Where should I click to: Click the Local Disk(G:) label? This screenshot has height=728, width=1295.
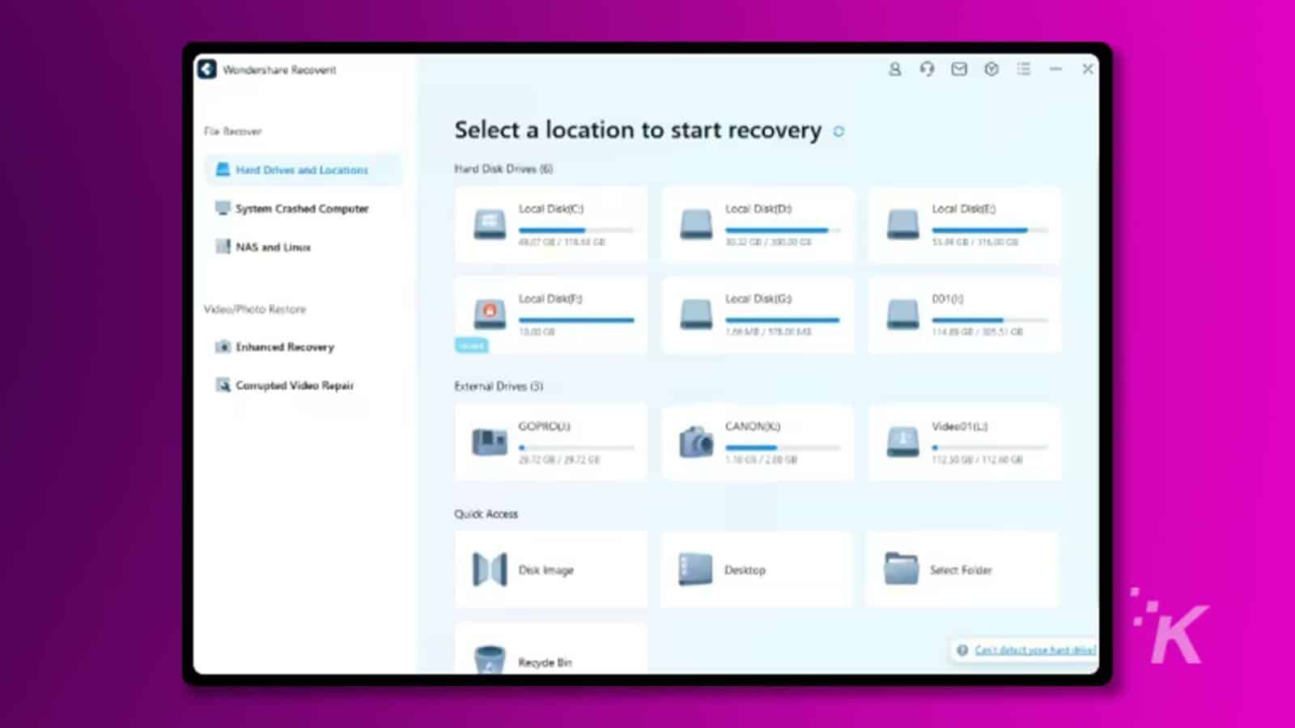click(758, 298)
